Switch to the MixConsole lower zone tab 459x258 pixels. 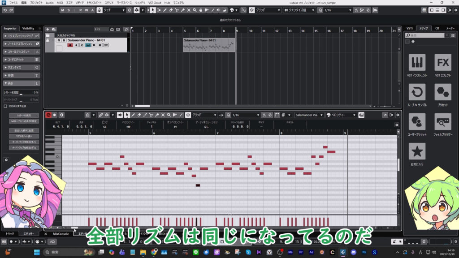[x=61, y=234]
